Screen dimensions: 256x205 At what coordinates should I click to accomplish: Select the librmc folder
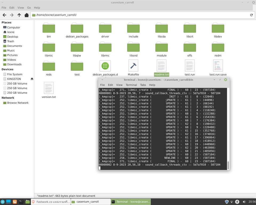[105, 50]
